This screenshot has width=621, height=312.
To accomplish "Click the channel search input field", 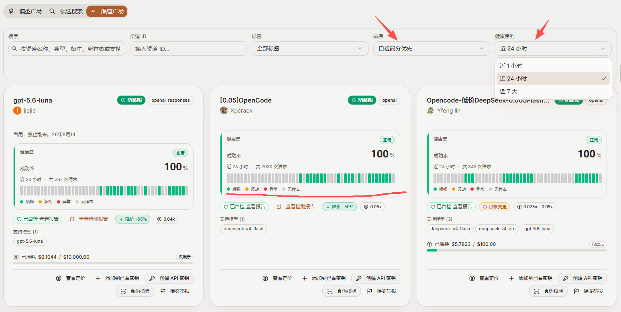I will pos(67,48).
